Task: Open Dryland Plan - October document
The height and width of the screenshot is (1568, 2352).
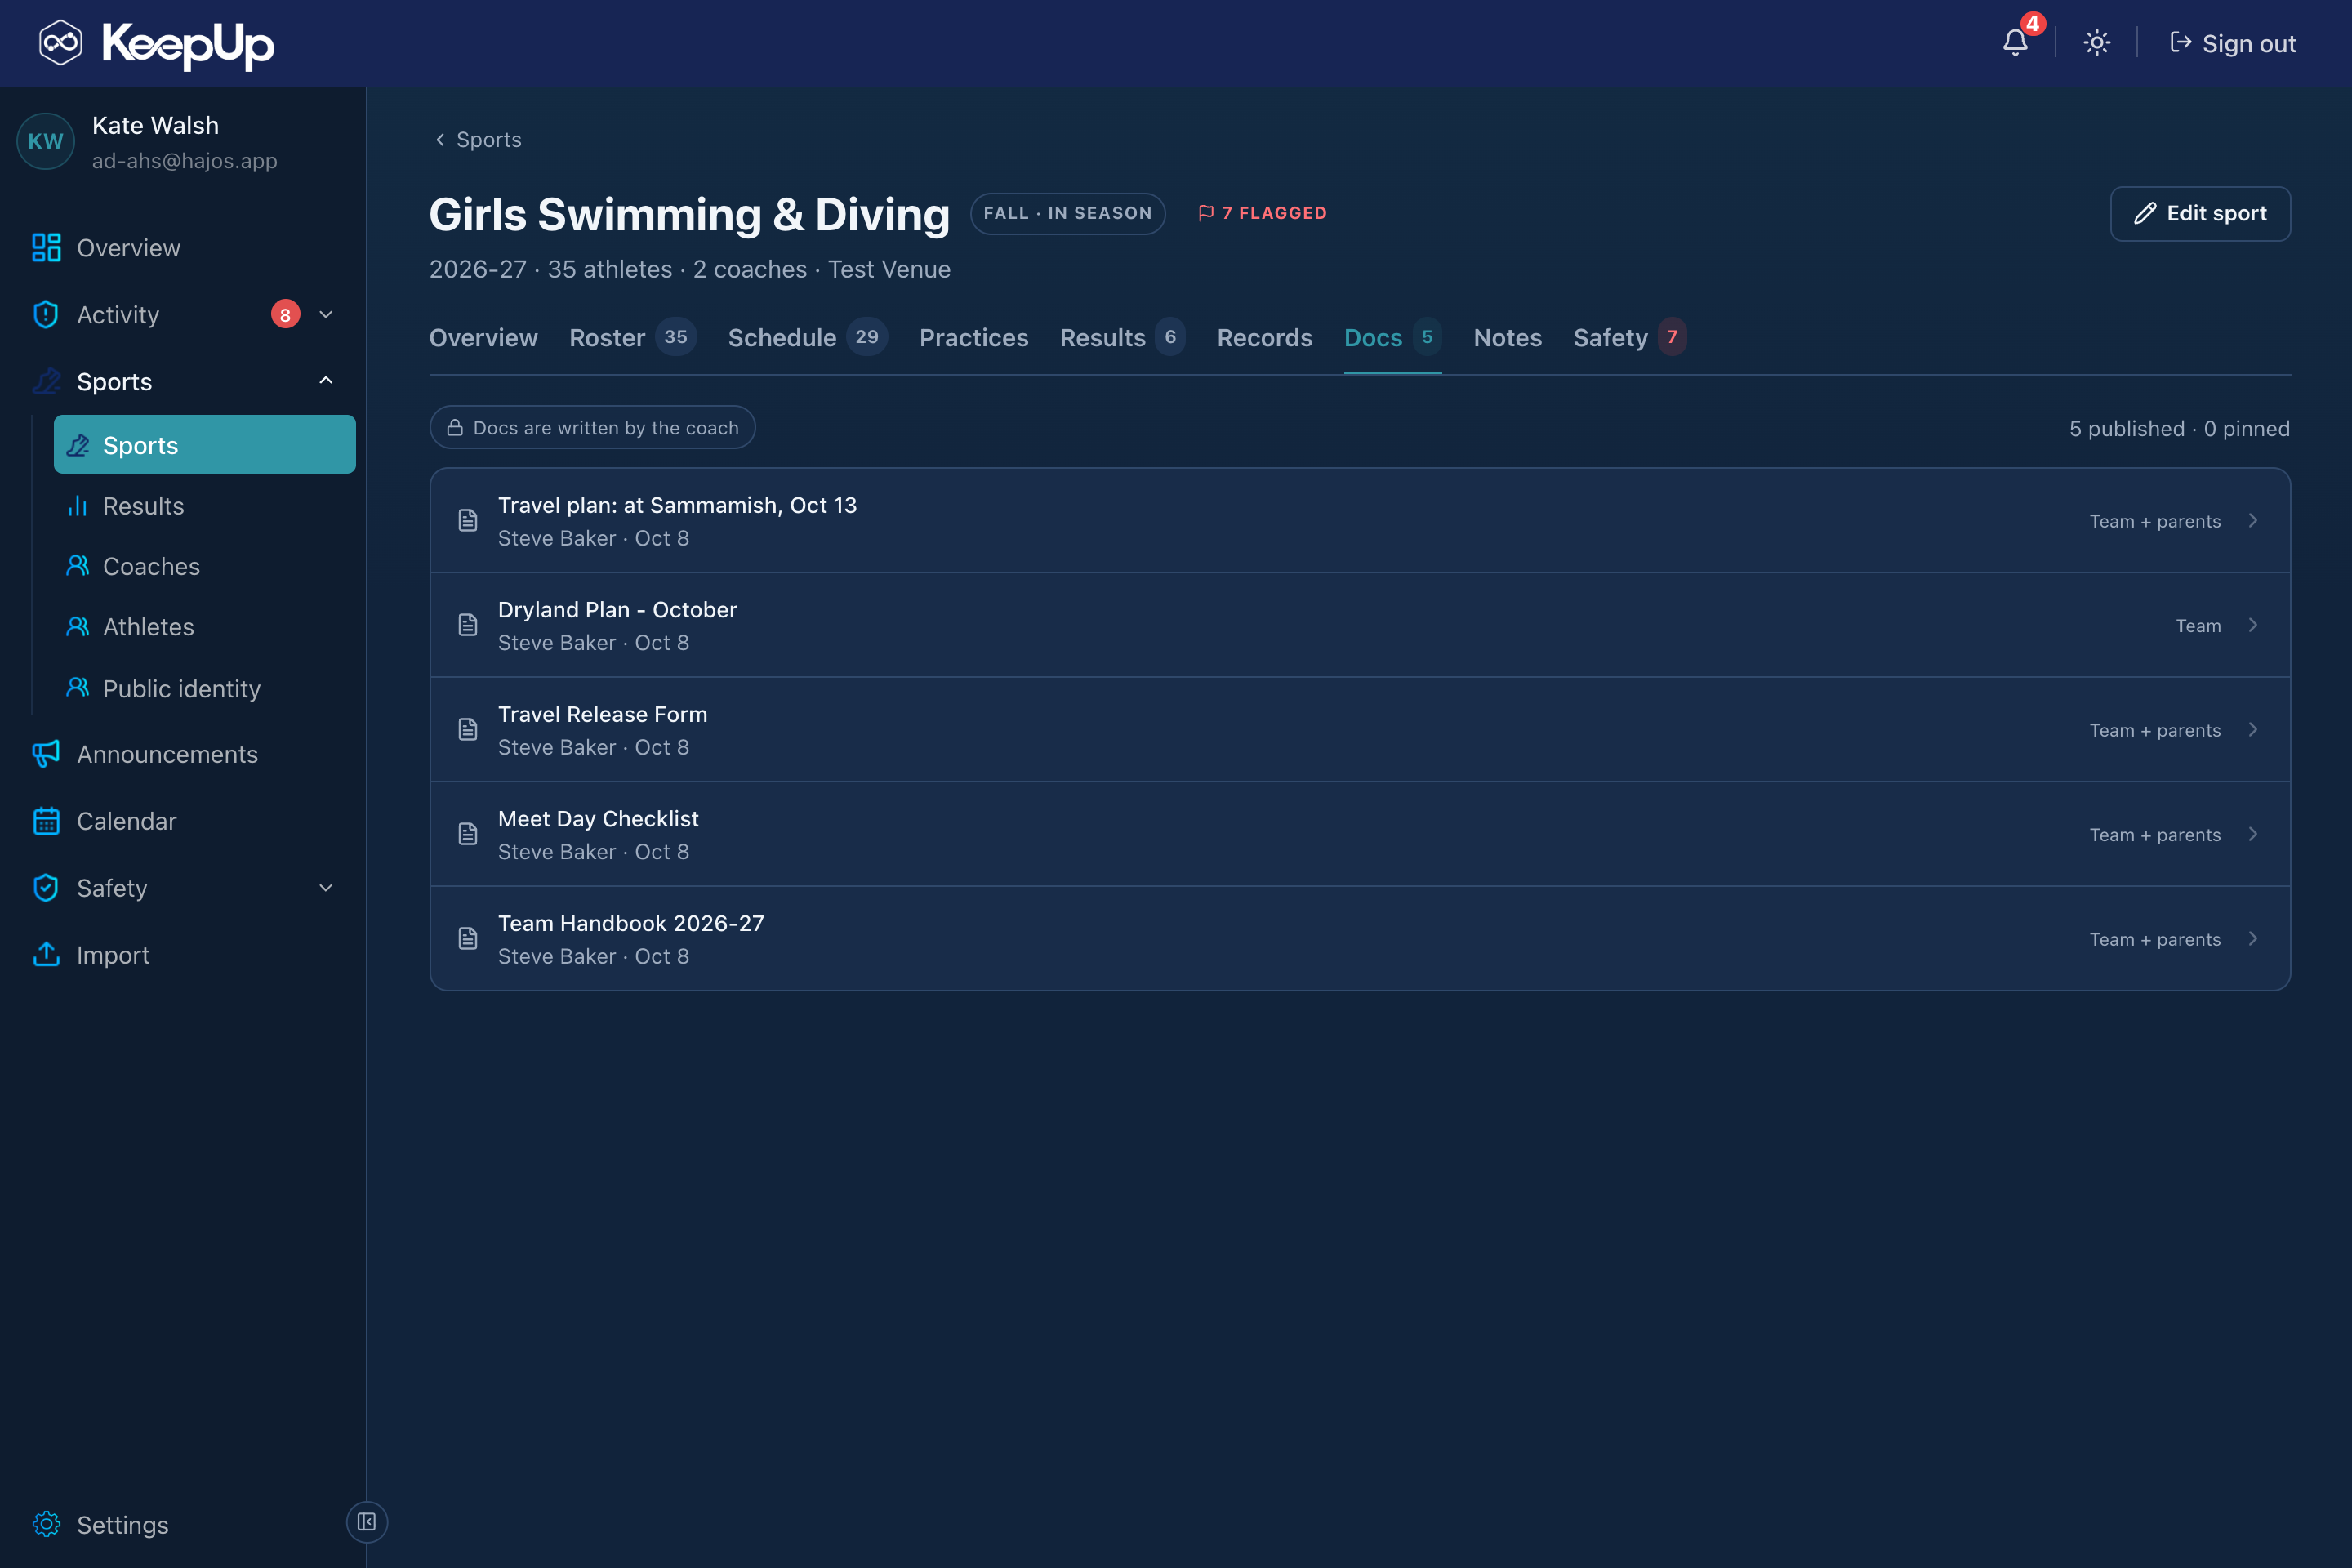Action: click(1360, 625)
